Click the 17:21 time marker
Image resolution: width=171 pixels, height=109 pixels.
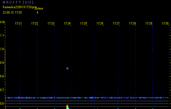18,23
